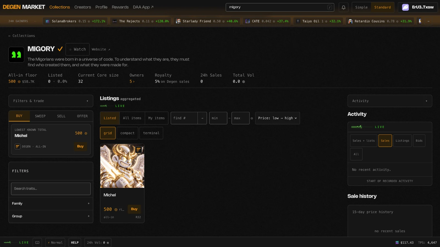Open the Activity panel dropdown
The width and height of the screenshot is (440, 247).
pos(390,101)
